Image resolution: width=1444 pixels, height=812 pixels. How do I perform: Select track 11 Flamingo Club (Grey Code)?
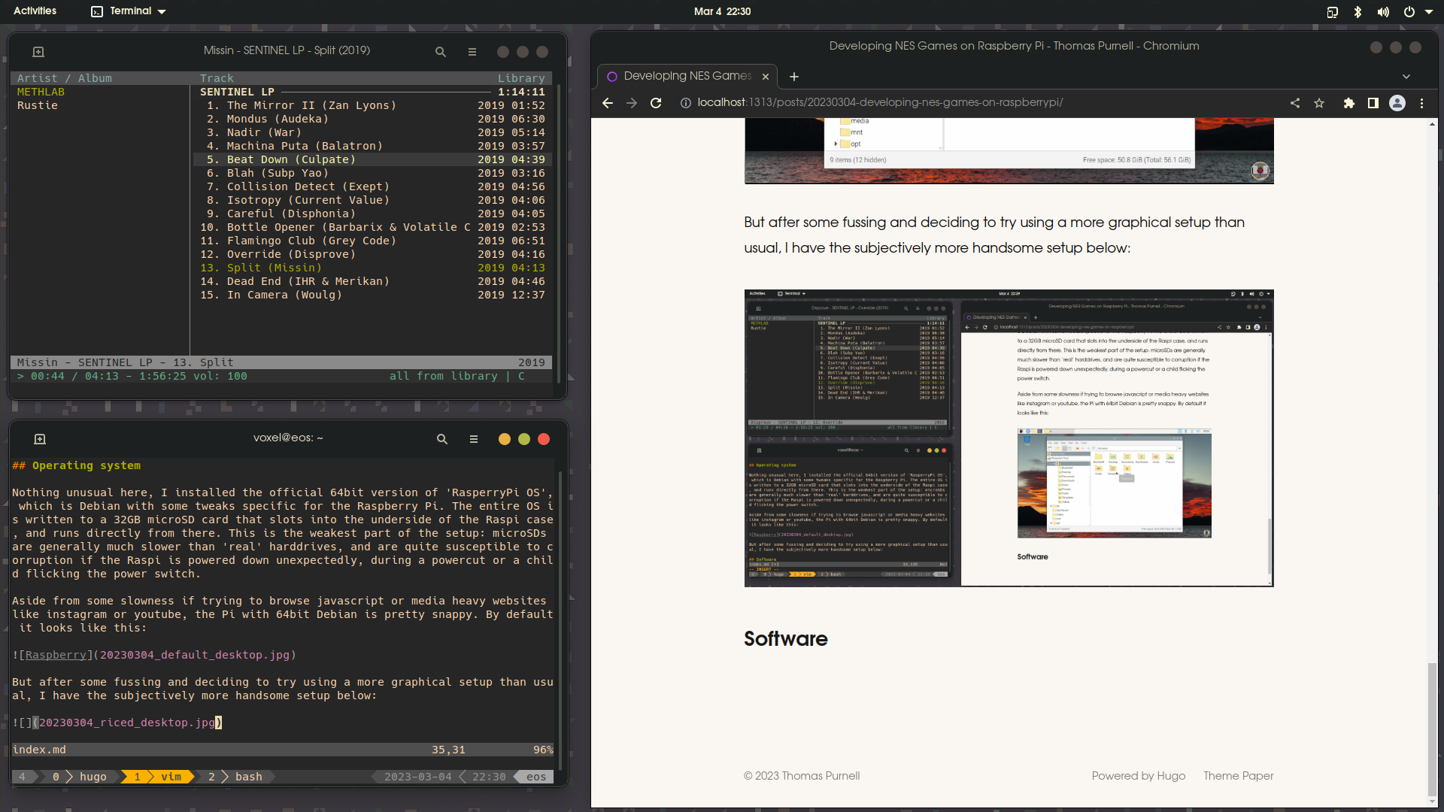pos(372,241)
